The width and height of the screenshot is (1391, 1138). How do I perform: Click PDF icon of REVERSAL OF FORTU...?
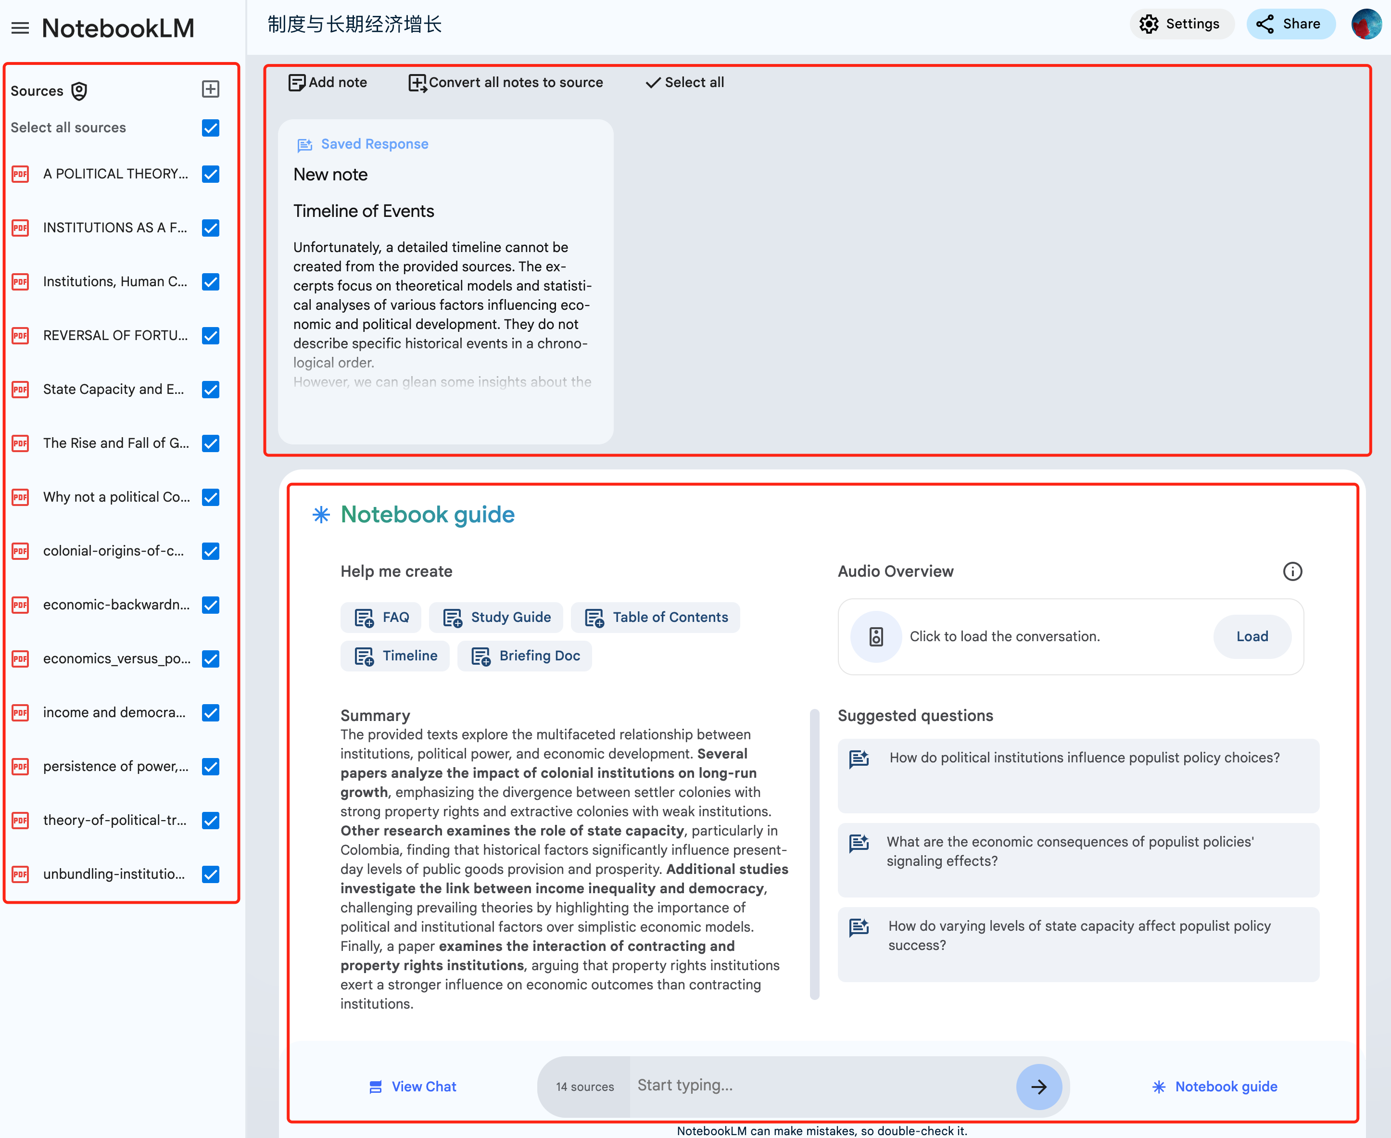20,336
